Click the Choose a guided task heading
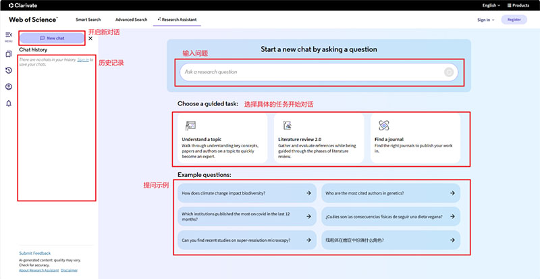This screenshot has width=540, height=279. point(208,103)
